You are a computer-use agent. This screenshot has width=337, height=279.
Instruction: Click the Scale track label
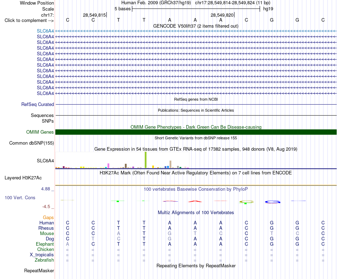pyautogui.click(x=48, y=9)
